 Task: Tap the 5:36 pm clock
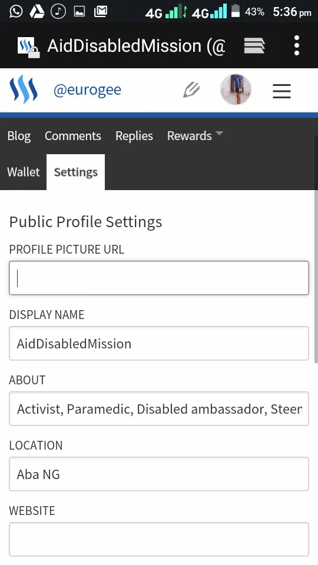(x=291, y=12)
